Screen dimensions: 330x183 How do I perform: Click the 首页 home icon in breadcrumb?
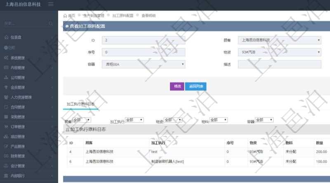click(65, 15)
